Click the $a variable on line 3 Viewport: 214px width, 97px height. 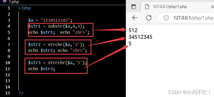tap(31, 20)
